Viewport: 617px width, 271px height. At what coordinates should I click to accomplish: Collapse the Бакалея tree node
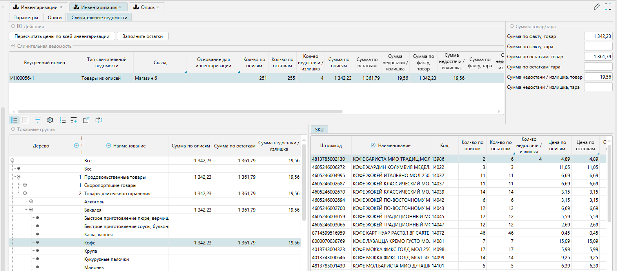[31, 210]
